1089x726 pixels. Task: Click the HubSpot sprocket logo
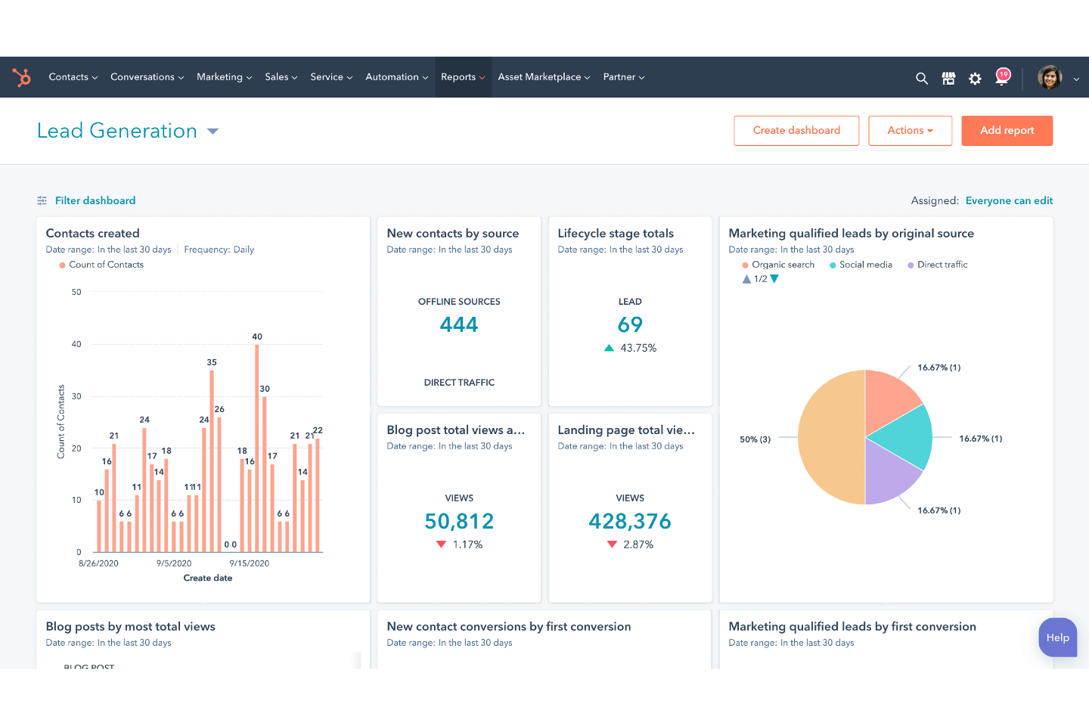[22, 77]
